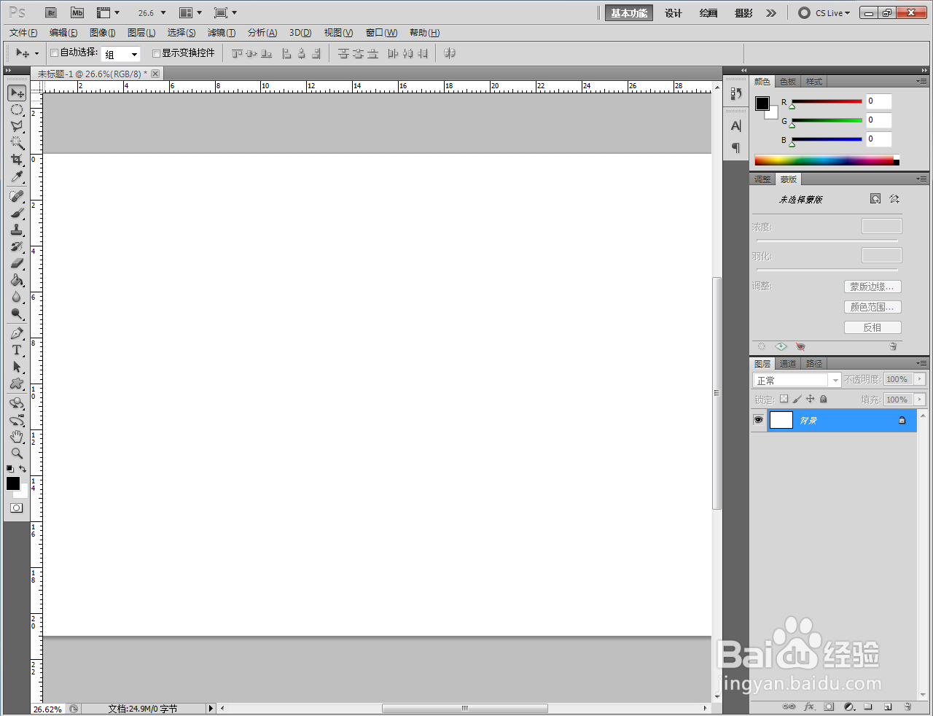Toggle lock image pixels brush icon
Image resolution: width=933 pixels, height=716 pixels.
coord(797,399)
